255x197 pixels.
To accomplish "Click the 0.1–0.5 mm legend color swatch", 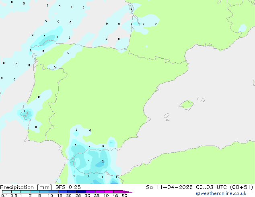I will [7, 192].
